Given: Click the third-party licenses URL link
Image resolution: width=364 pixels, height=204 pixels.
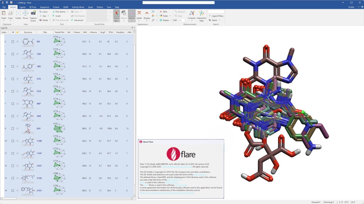Looking at the screenshot, I should pos(167,193).
